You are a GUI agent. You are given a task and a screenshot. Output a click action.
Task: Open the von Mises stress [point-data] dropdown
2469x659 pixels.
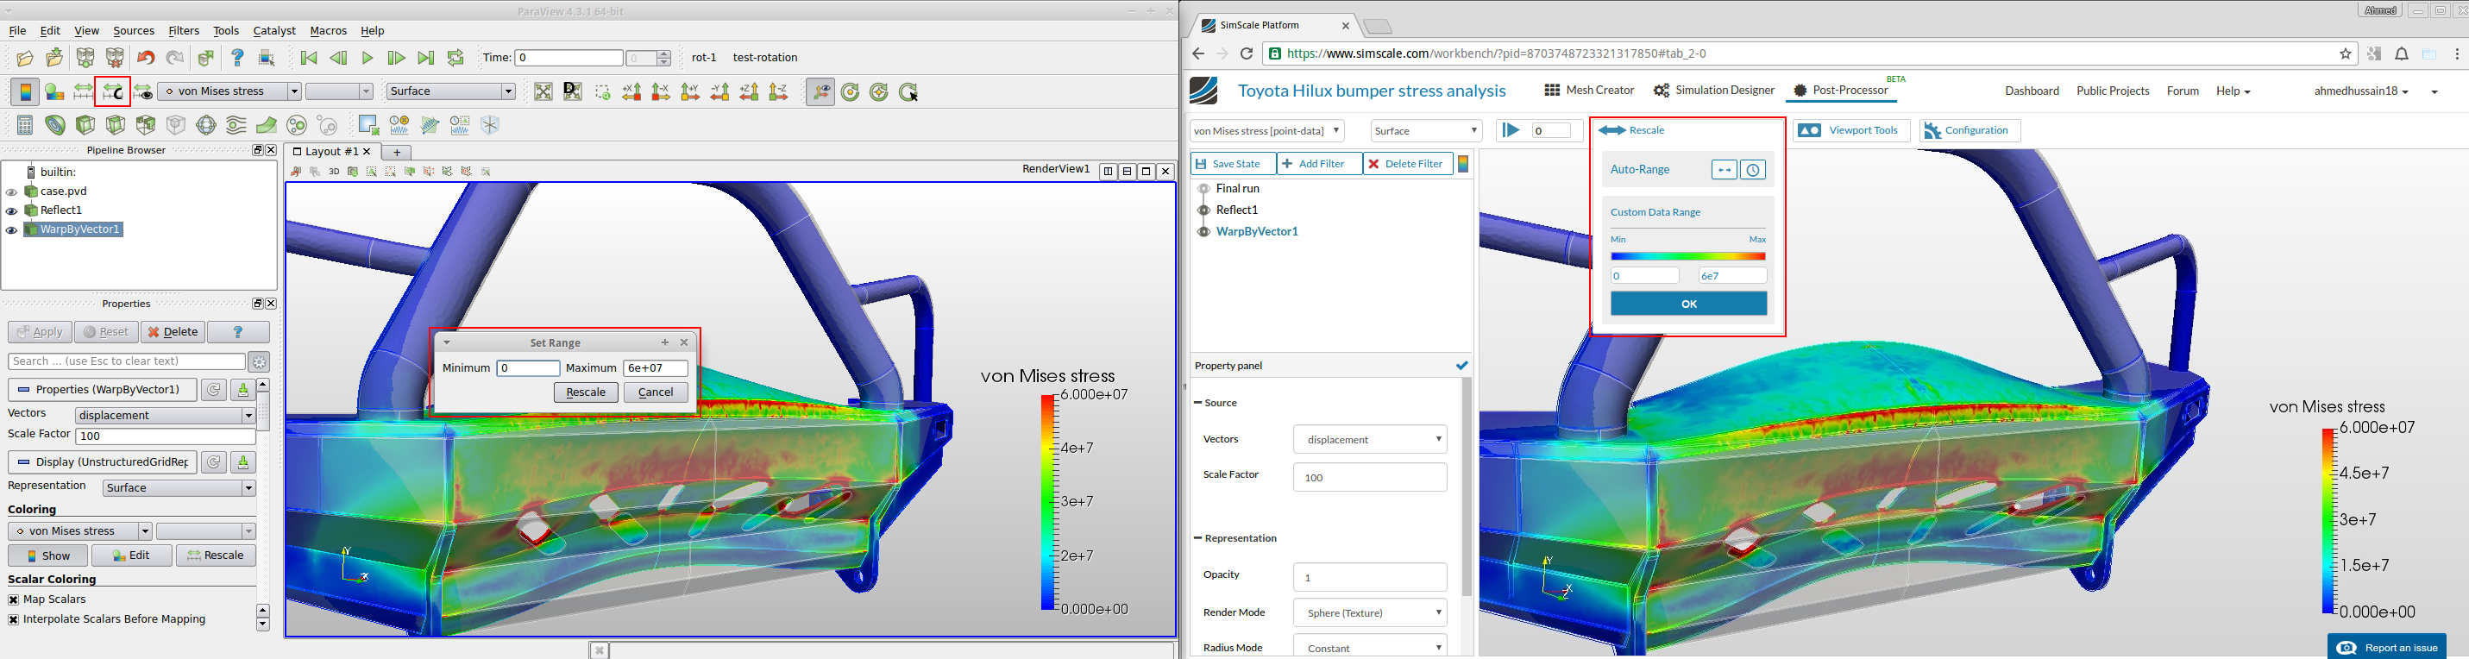coord(1266,131)
